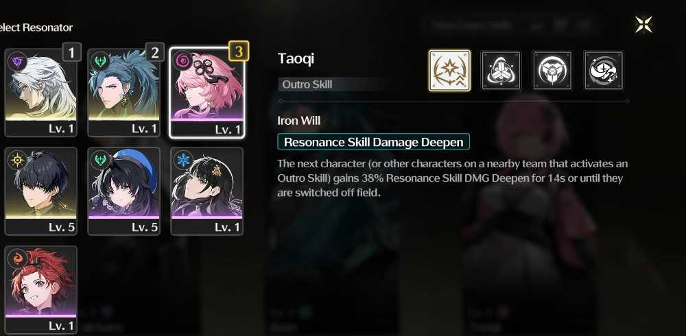
Task: Select the highlighted Outro Skill icon
Action: pyautogui.click(x=449, y=71)
